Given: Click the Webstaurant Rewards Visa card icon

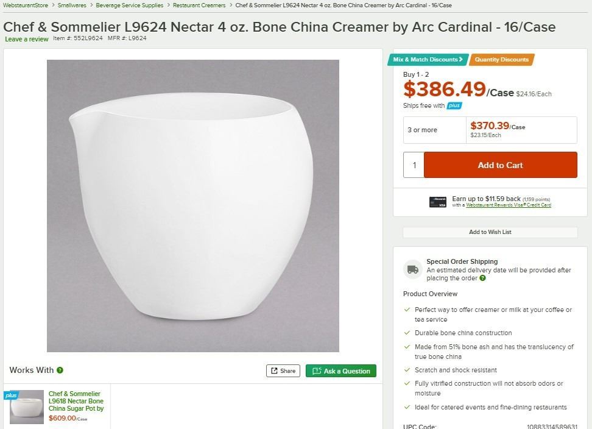Looking at the screenshot, I should point(437,202).
